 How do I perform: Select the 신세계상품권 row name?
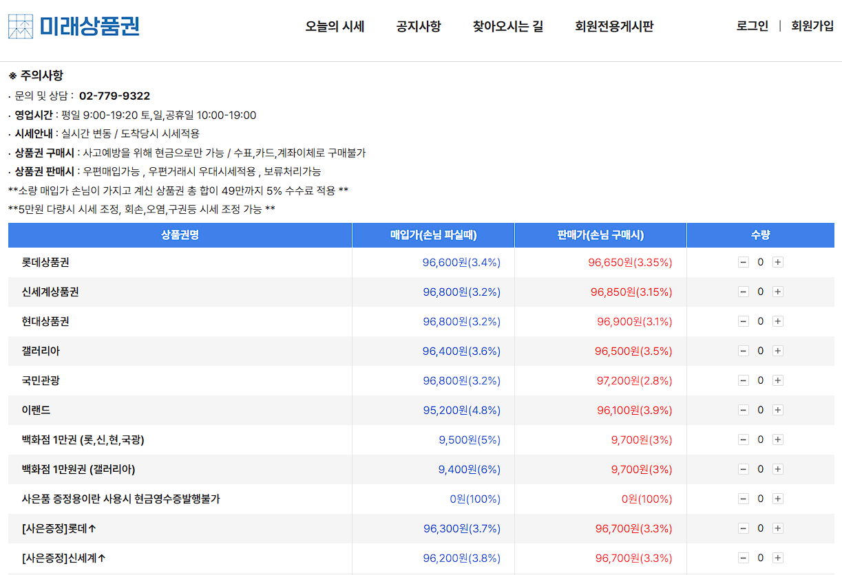pos(50,292)
